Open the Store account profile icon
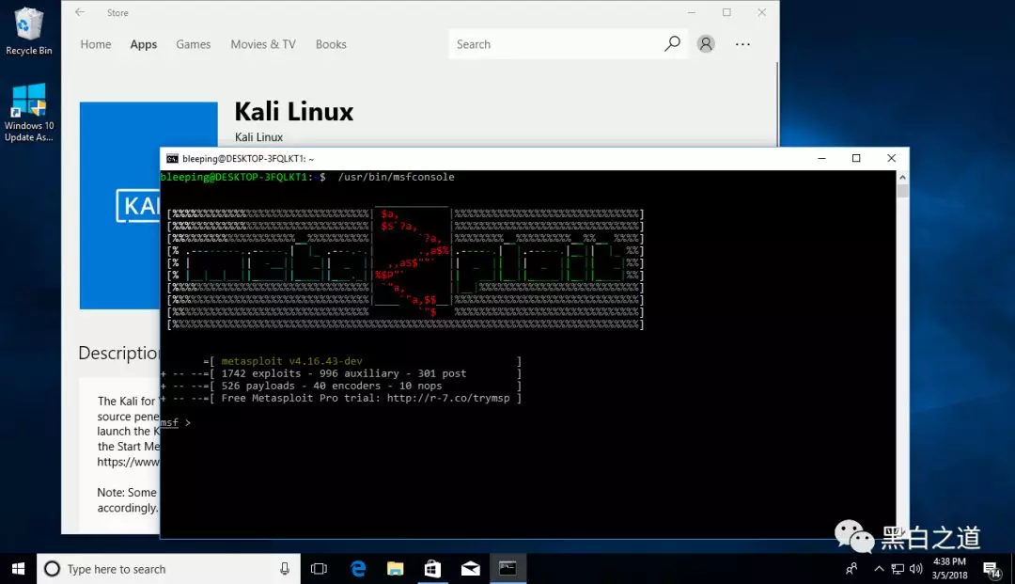This screenshot has width=1015, height=584. 706,43
